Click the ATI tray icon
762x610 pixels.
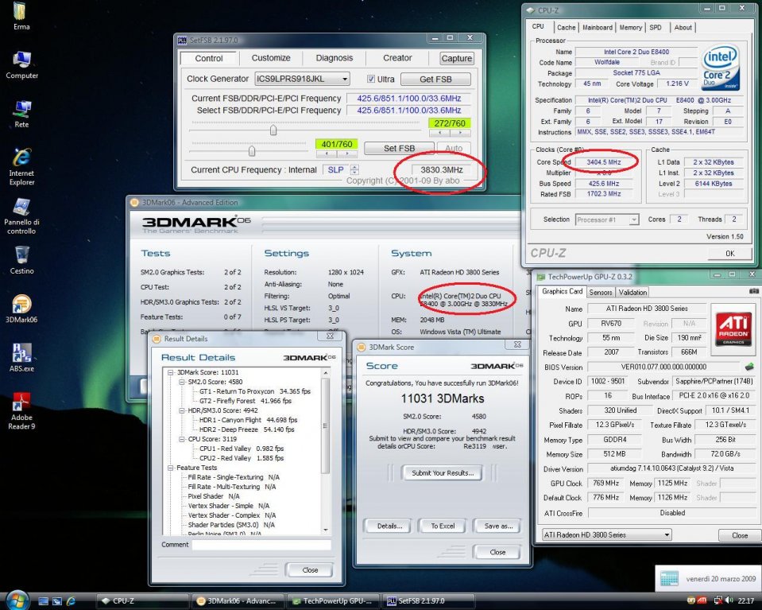(x=702, y=600)
